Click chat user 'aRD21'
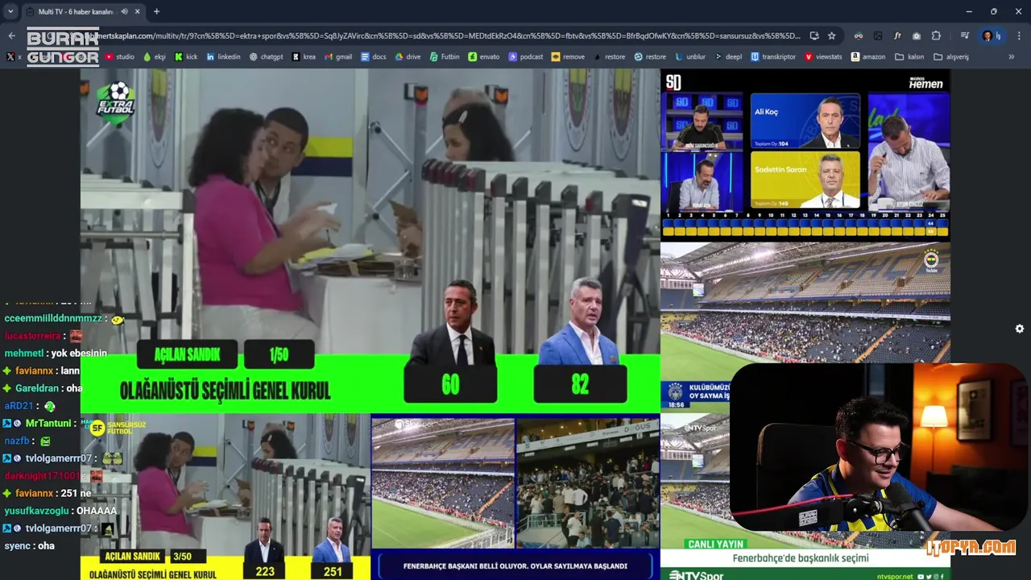The width and height of the screenshot is (1031, 580). [x=19, y=406]
